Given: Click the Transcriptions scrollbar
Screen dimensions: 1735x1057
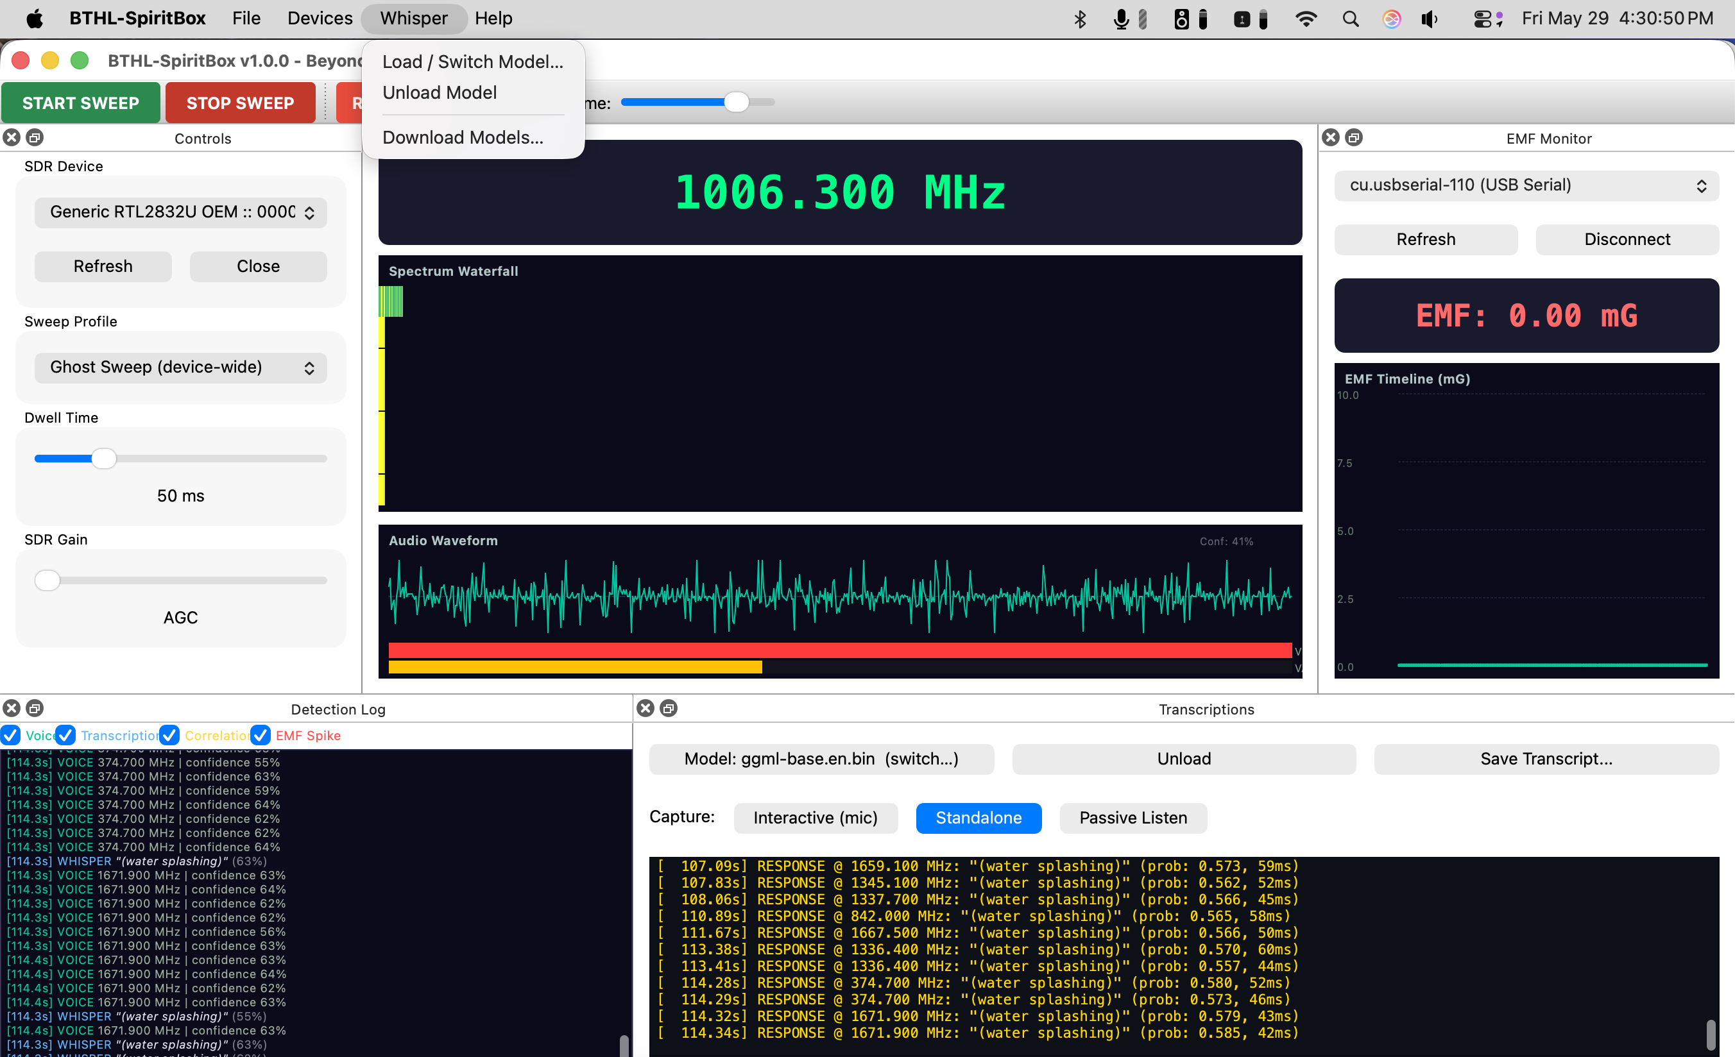Looking at the screenshot, I should coord(1712,1035).
